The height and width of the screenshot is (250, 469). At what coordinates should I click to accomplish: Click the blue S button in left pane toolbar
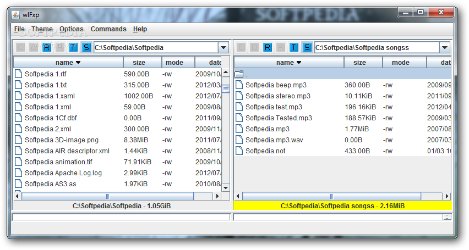point(86,47)
